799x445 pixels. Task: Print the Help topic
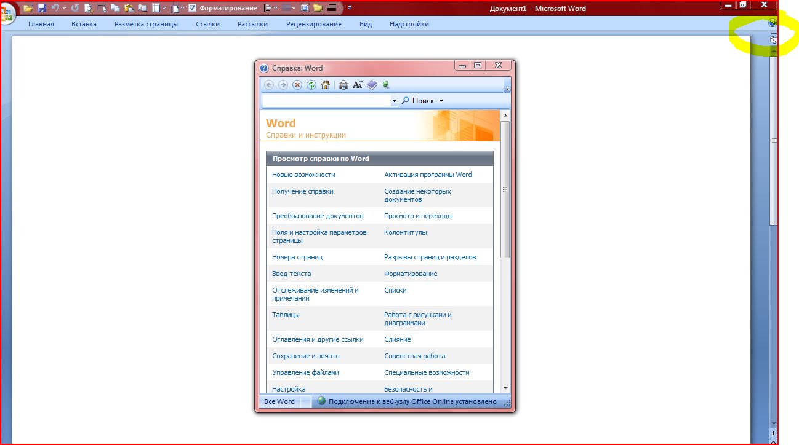point(343,85)
